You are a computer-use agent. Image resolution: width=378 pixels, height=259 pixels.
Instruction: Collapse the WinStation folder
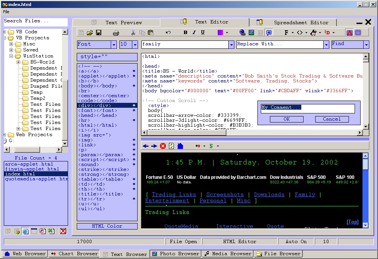click(x=11, y=56)
